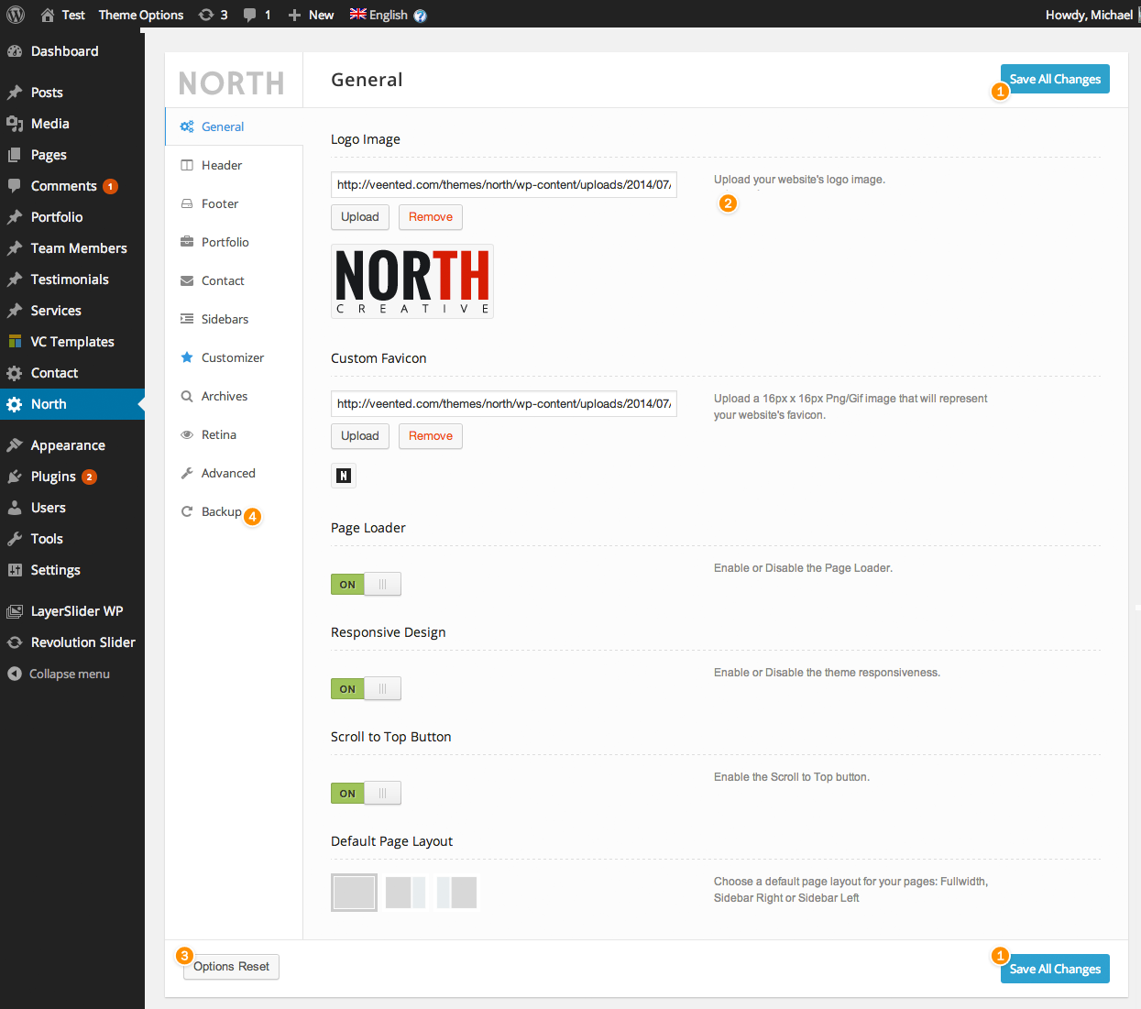Open the North theme menu item
Screen dimensions: 1141x1009
tap(72, 404)
